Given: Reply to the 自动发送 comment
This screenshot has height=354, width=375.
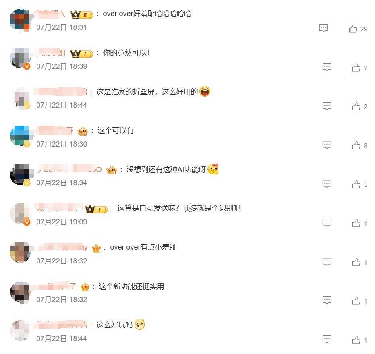Looking at the screenshot, I should click(x=327, y=223).
